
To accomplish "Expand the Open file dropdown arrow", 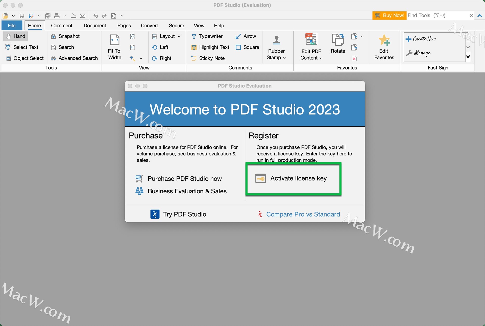I will pyautogui.click(x=13, y=16).
